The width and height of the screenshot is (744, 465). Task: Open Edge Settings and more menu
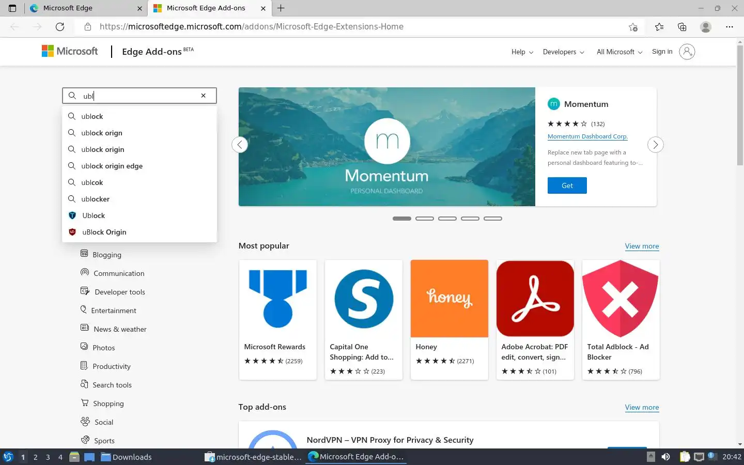(730, 27)
